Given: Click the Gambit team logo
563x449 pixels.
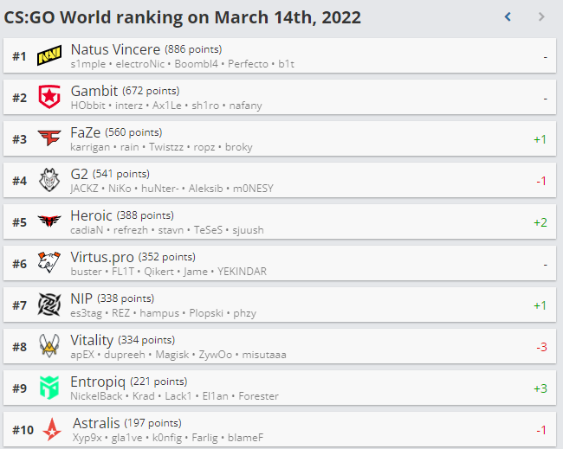Looking at the screenshot, I should [x=50, y=98].
